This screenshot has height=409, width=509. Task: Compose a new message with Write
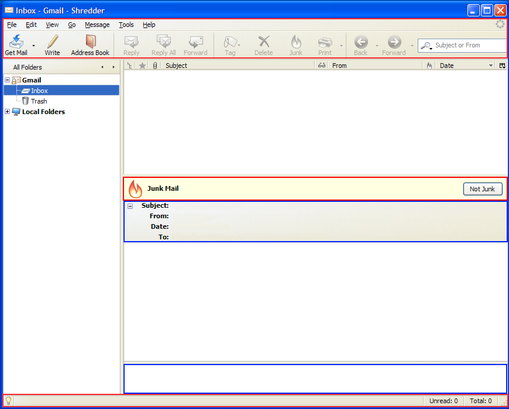coord(52,42)
